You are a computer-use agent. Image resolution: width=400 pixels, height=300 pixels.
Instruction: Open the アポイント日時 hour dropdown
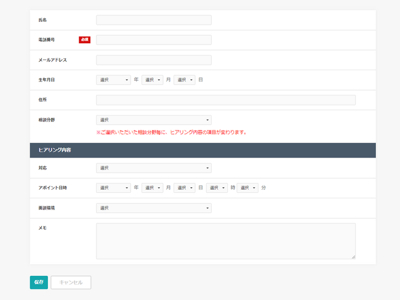[x=217, y=188]
